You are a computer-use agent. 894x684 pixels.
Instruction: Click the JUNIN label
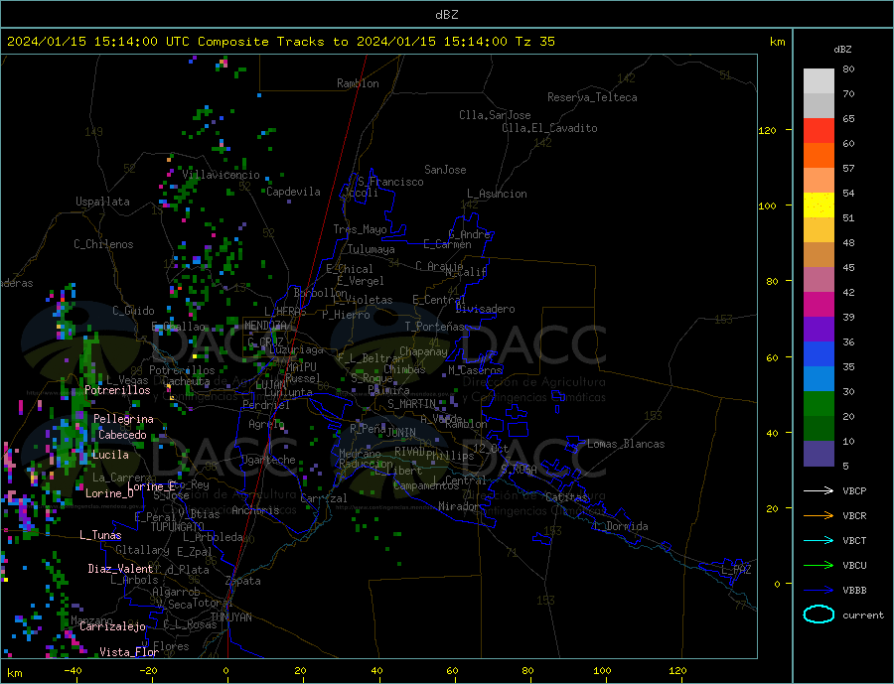pos(401,433)
